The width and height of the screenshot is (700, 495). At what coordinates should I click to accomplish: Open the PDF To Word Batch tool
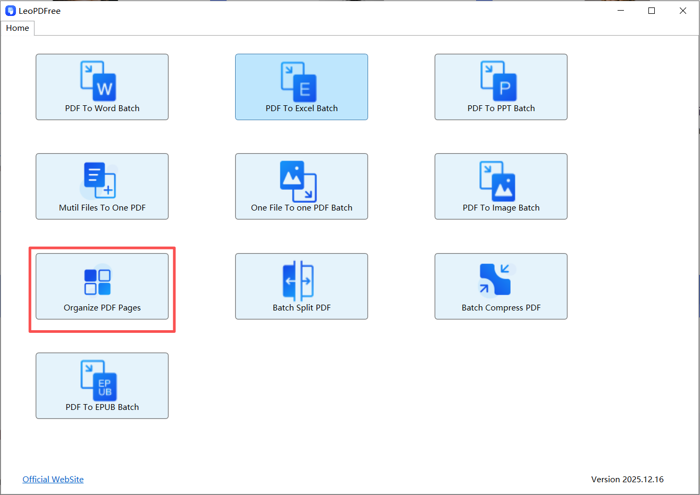102,87
